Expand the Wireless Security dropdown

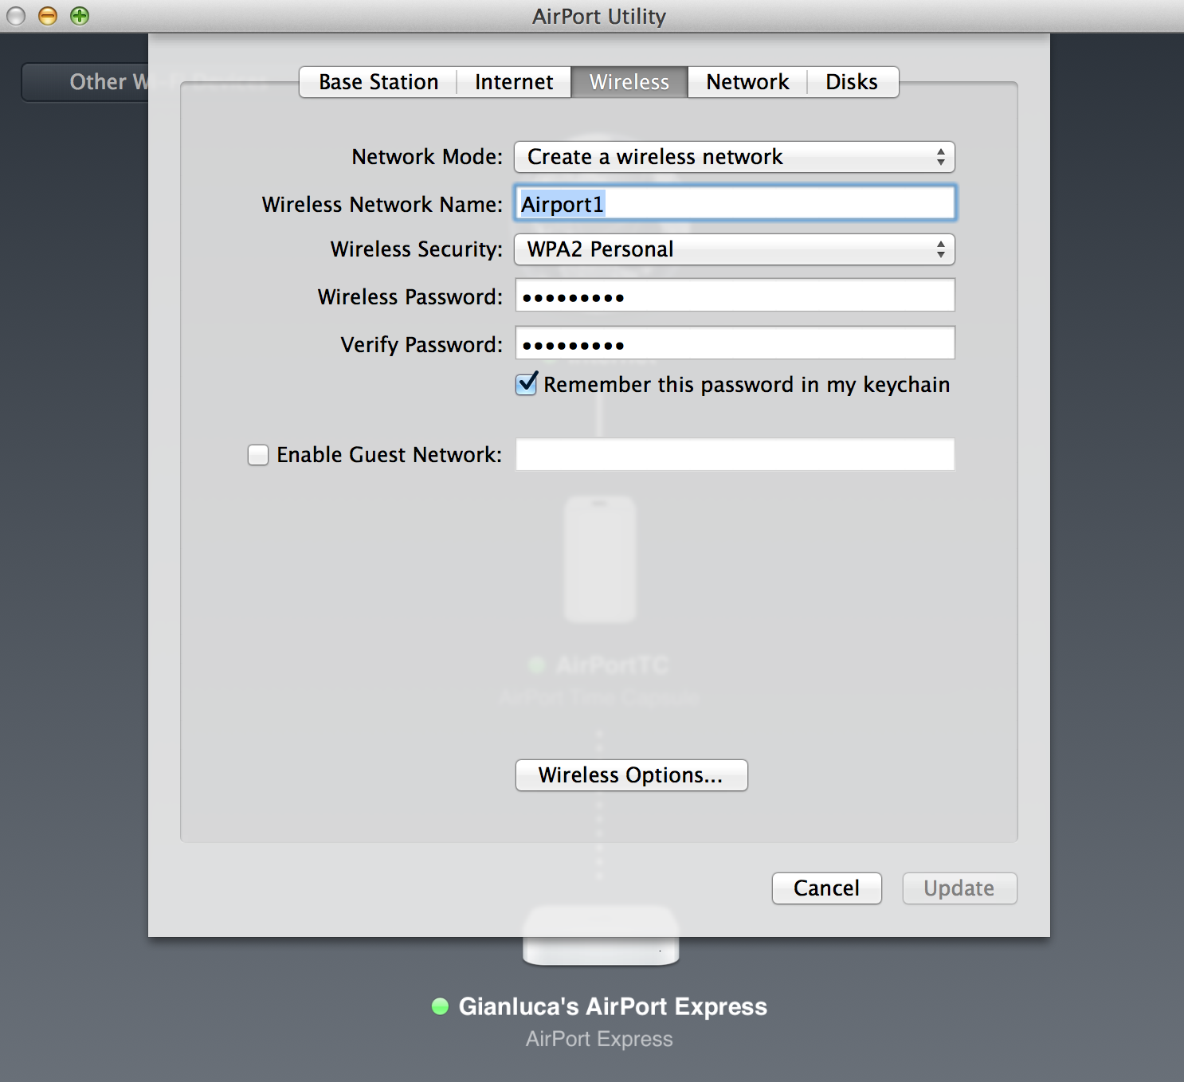tap(735, 249)
